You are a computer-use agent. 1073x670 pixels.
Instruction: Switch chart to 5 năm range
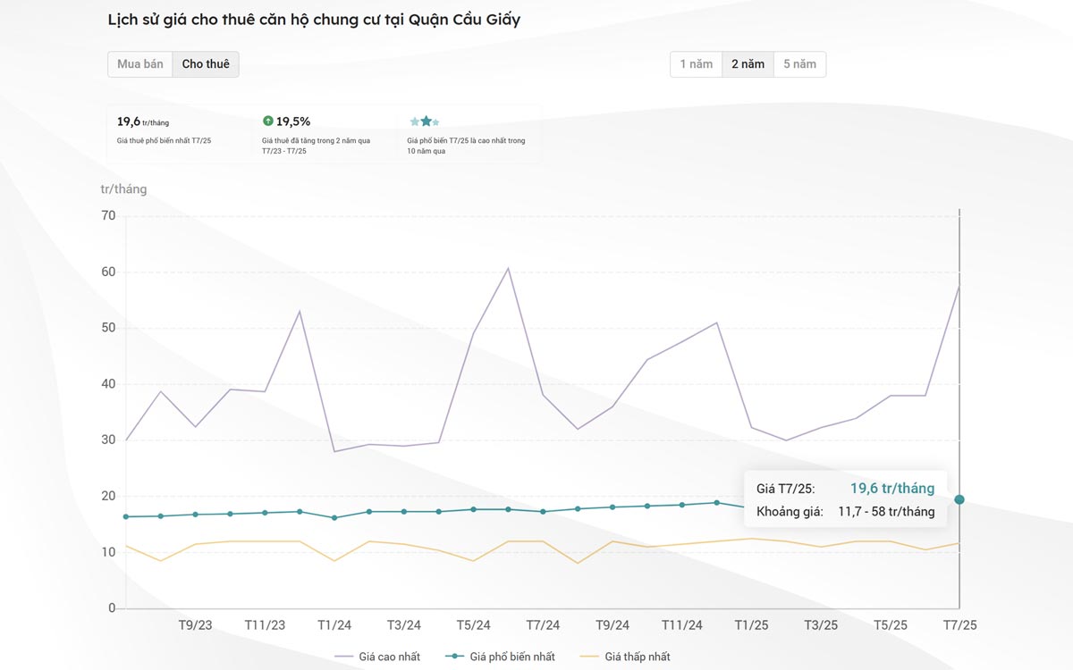pos(799,64)
